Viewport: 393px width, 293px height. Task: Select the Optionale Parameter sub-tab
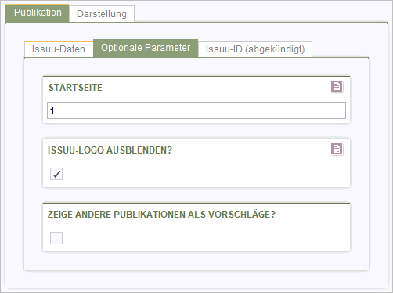(x=146, y=48)
